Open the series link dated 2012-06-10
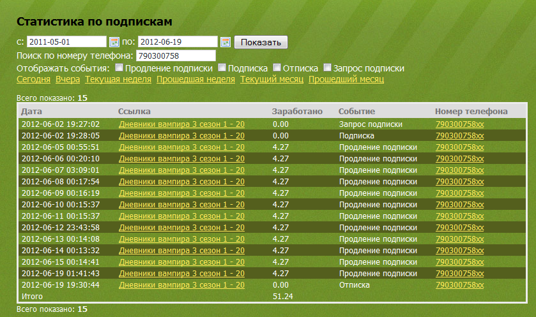The height and width of the screenshot is (317, 536). (x=181, y=204)
